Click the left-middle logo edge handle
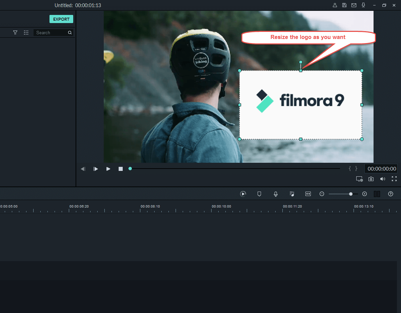The width and height of the screenshot is (401, 313). 240,105
